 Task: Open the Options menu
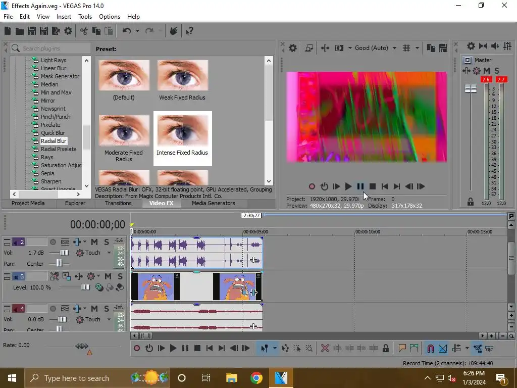[110, 17]
